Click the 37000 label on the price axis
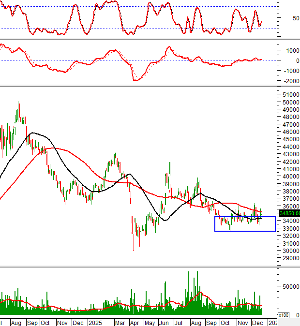The height and width of the screenshot is (326, 300). point(290,199)
